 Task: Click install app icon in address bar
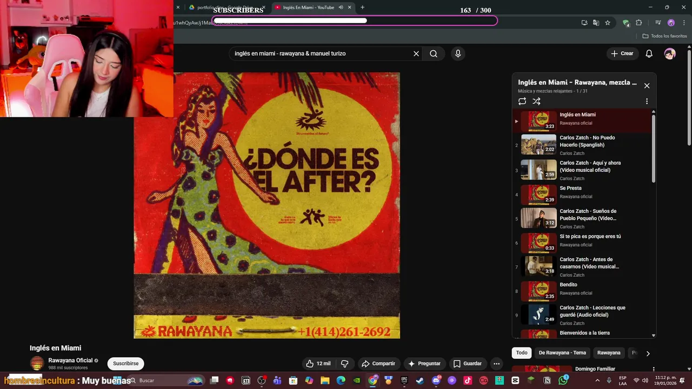click(x=584, y=23)
